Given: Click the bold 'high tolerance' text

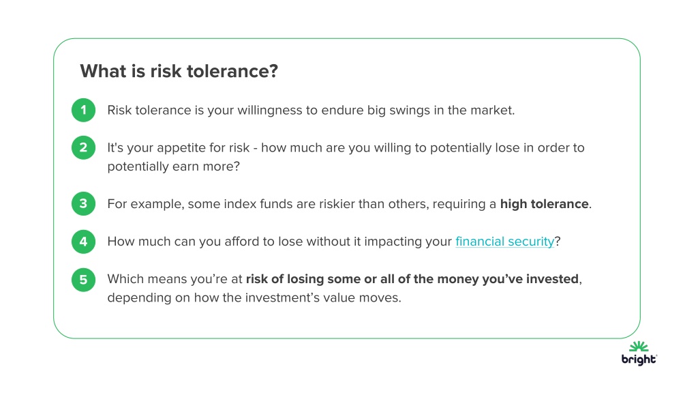Looking at the screenshot, I should tap(544, 203).
